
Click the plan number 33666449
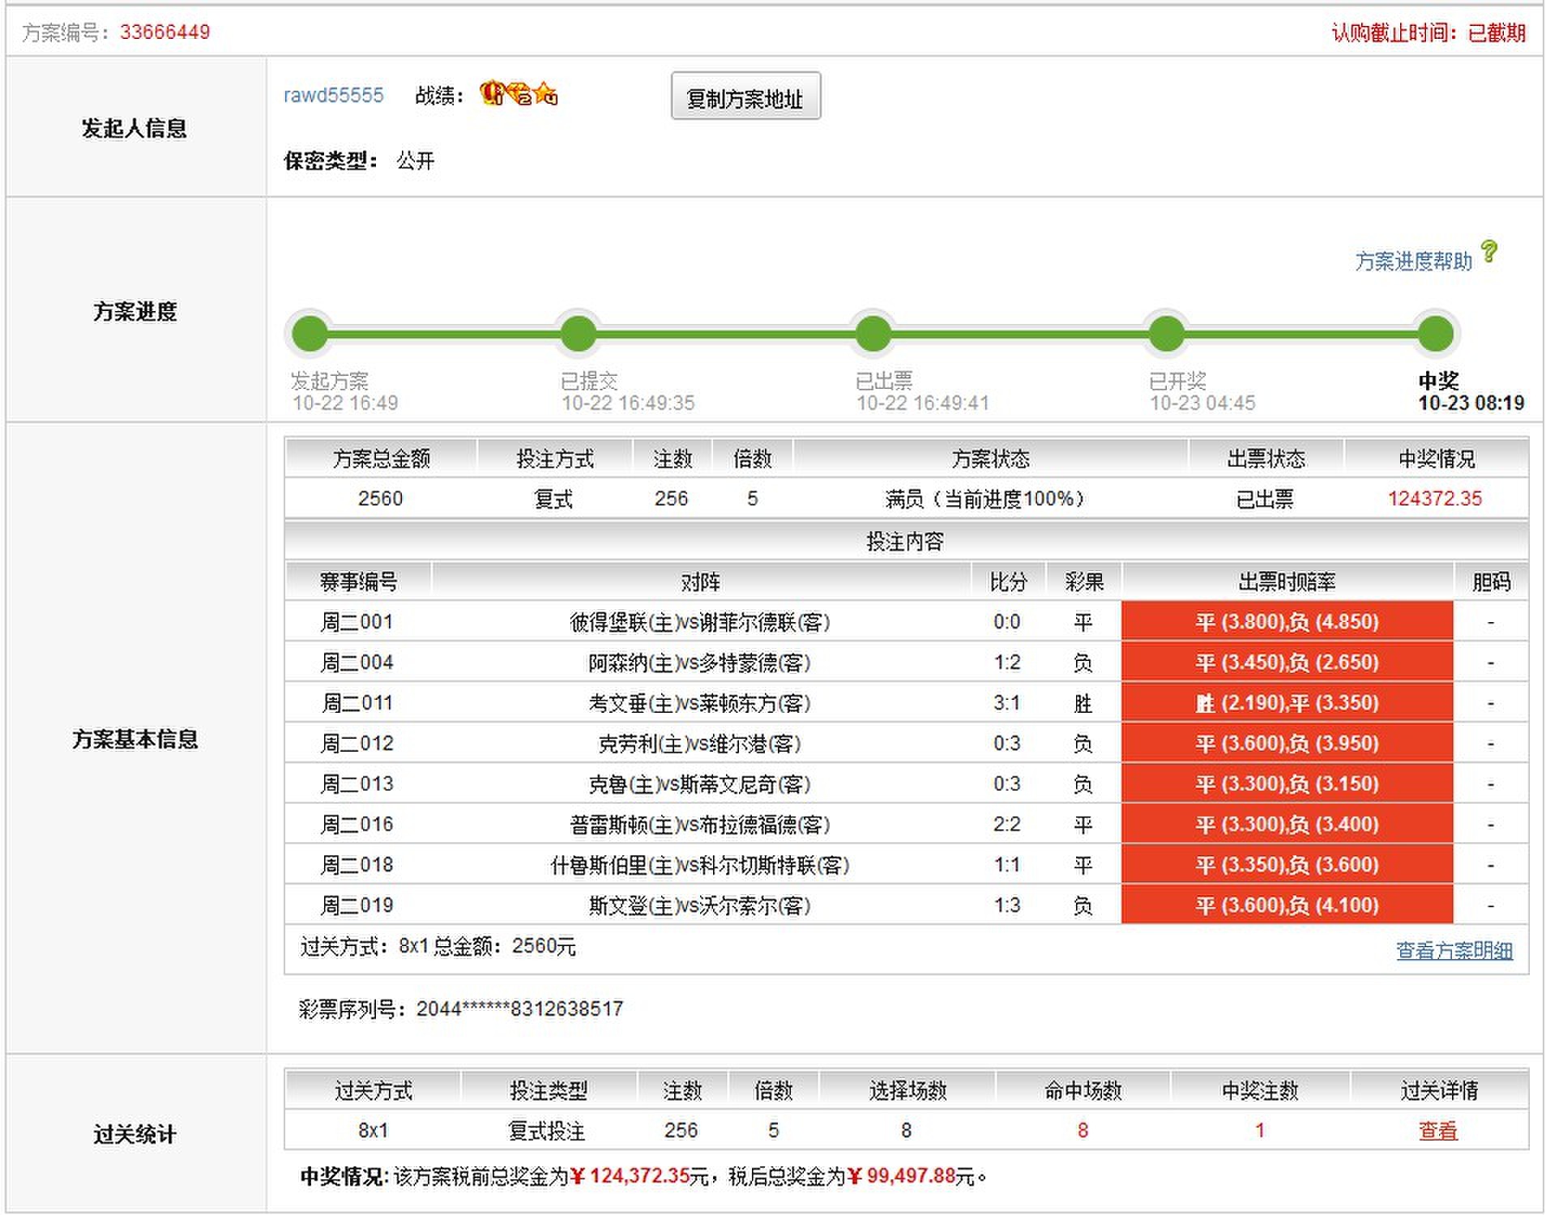(165, 32)
